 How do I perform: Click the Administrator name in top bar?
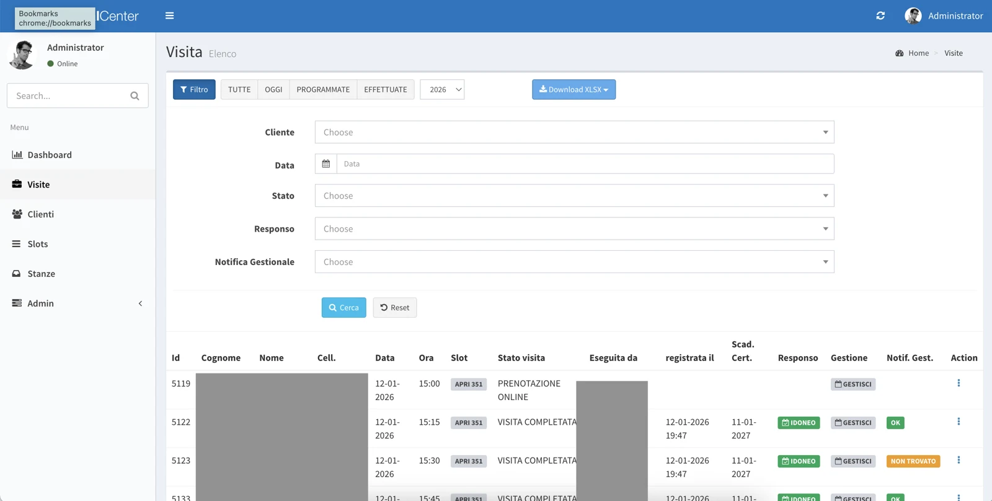point(955,15)
